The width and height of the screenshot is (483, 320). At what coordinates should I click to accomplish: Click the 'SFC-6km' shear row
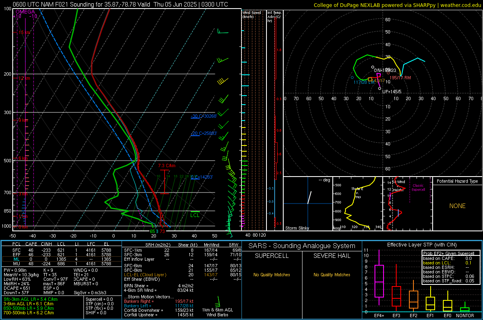point(183,266)
